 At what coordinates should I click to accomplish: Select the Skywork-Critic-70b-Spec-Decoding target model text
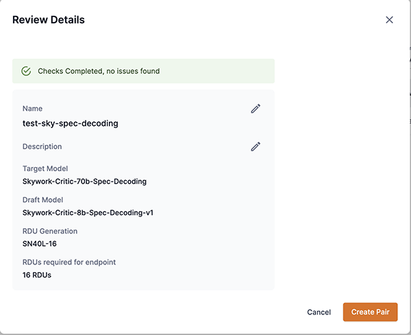click(x=84, y=182)
